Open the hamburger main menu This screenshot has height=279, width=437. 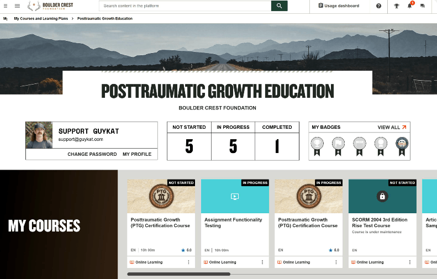tap(17, 6)
